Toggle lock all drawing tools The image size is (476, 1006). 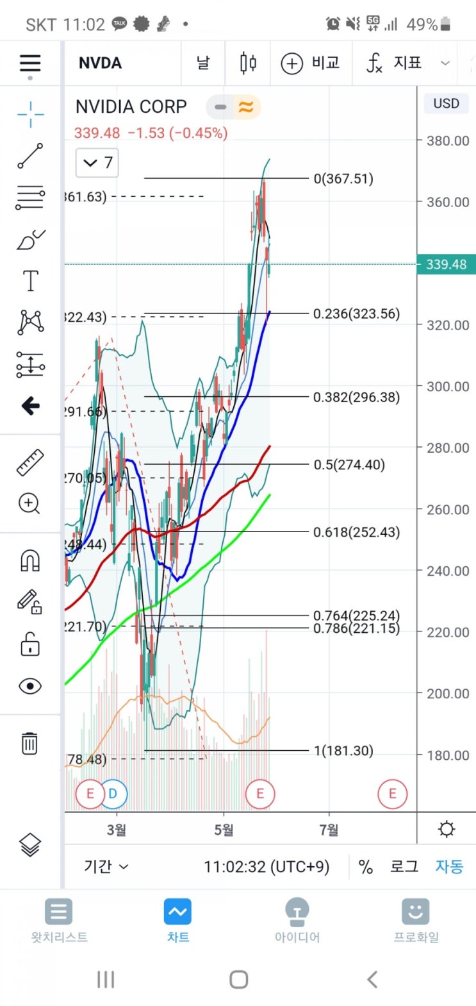pyautogui.click(x=30, y=644)
